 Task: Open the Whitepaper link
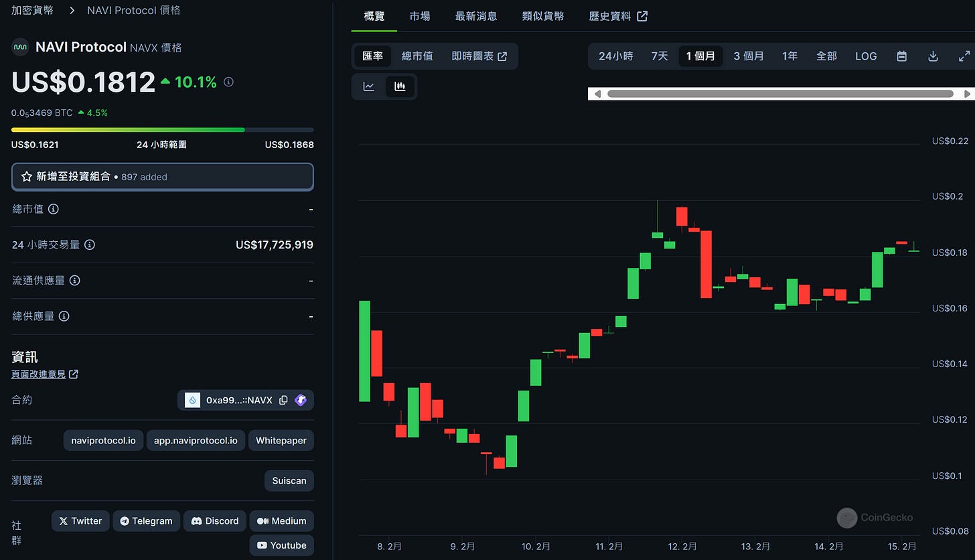(281, 441)
